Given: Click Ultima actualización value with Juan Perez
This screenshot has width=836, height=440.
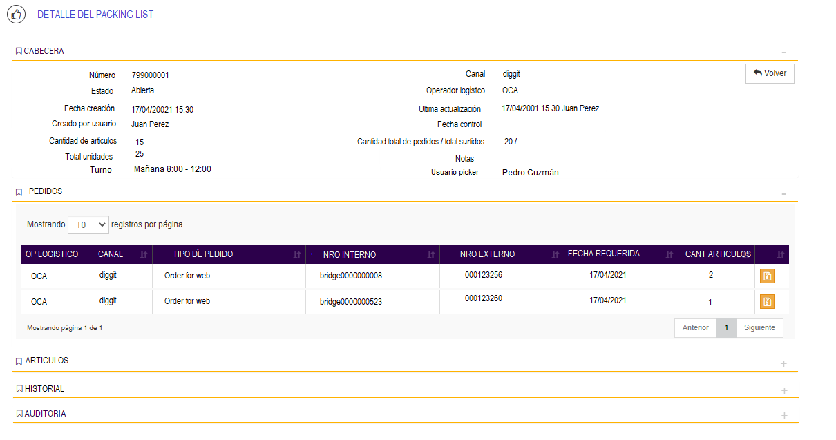Looking at the screenshot, I should (x=551, y=108).
